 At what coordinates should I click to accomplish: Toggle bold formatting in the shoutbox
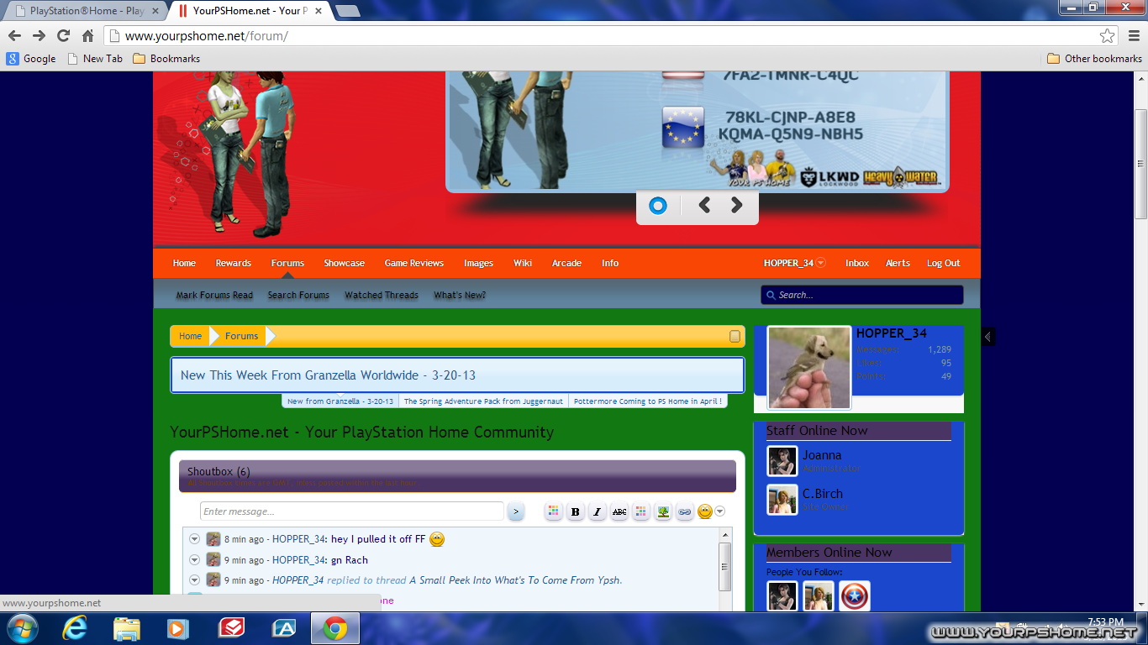pyautogui.click(x=575, y=511)
